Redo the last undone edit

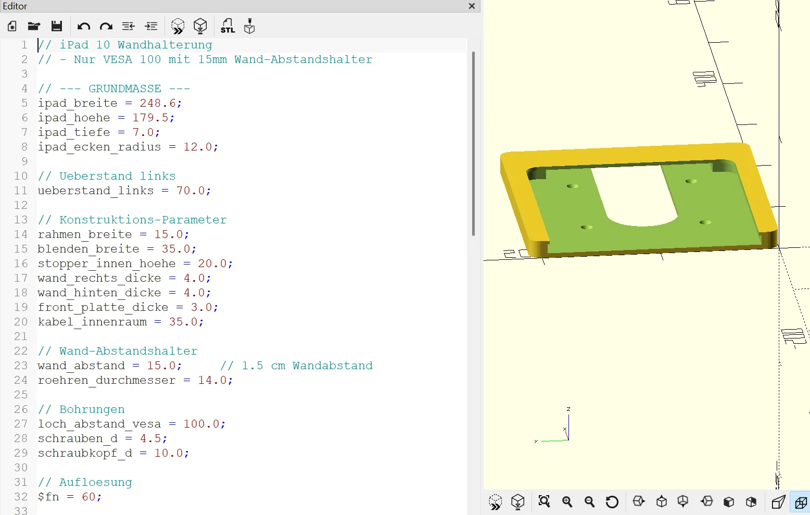(x=106, y=26)
